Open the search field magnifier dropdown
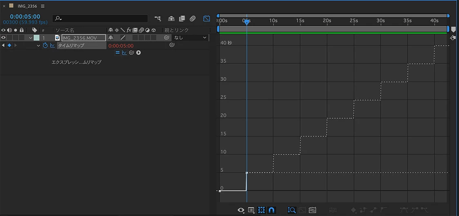459x216 pixels. pos(58,18)
